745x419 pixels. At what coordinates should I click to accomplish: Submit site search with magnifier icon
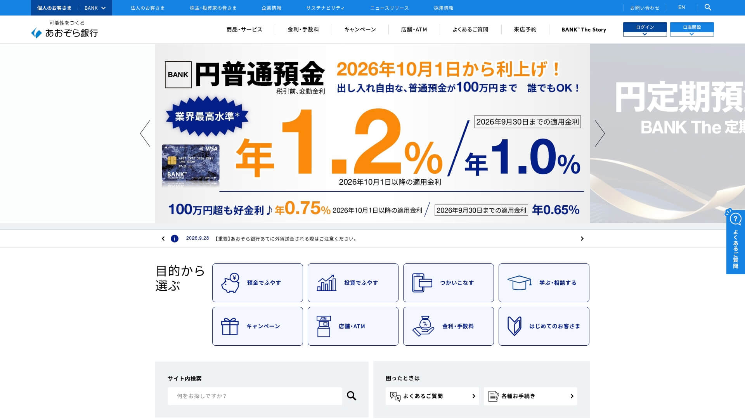[352, 396]
